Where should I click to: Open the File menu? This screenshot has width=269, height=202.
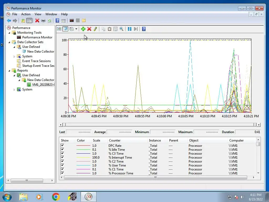(15, 14)
